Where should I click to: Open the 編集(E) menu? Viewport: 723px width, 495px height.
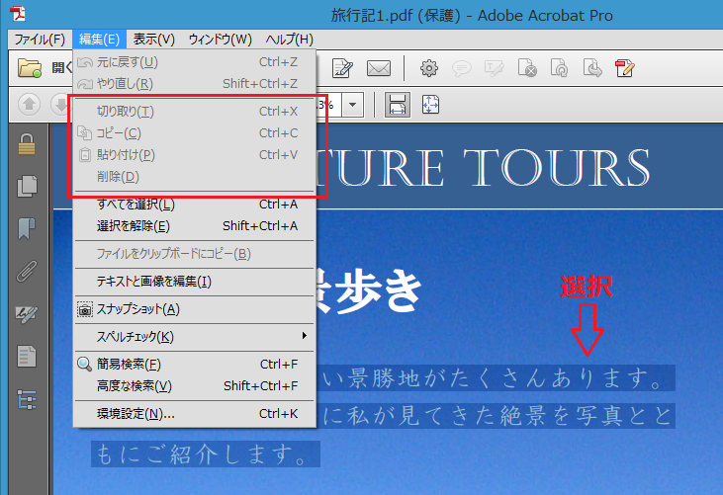click(x=99, y=40)
